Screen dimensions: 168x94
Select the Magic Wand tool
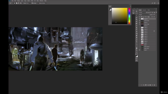pyautogui.click(x=136, y=17)
